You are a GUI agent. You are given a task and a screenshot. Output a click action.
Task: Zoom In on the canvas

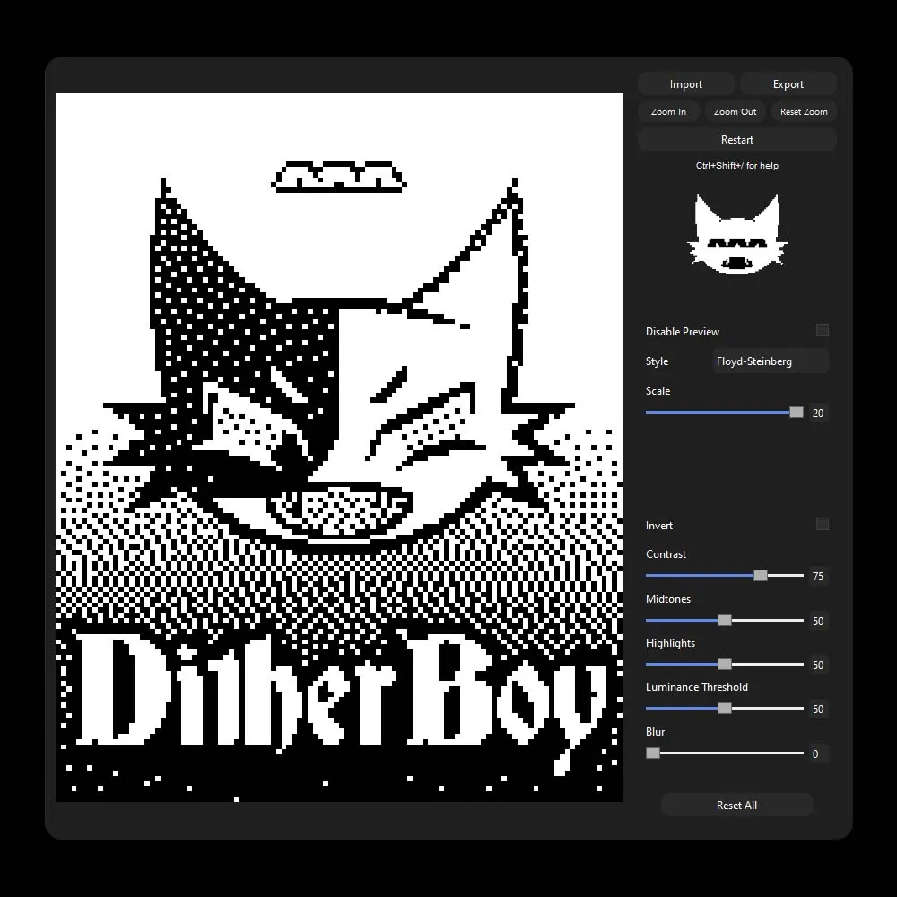pyautogui.click(x=667, y=111)
